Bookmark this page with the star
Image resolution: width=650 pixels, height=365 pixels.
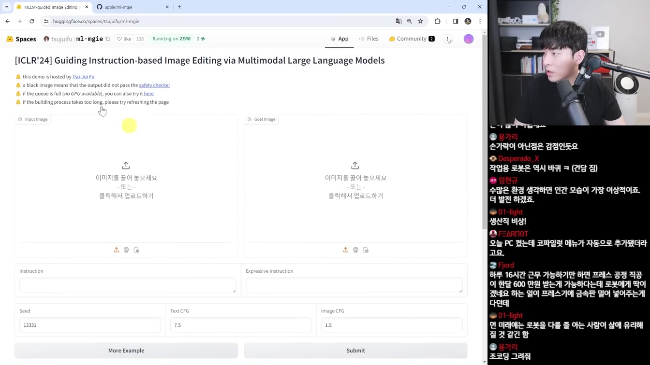point(420,21)
